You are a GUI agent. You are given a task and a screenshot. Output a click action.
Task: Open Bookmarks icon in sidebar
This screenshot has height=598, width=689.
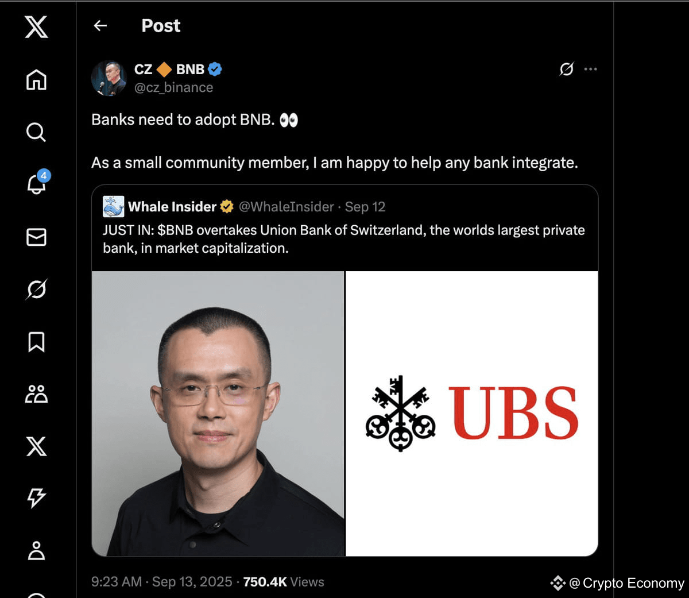(36, 342)
